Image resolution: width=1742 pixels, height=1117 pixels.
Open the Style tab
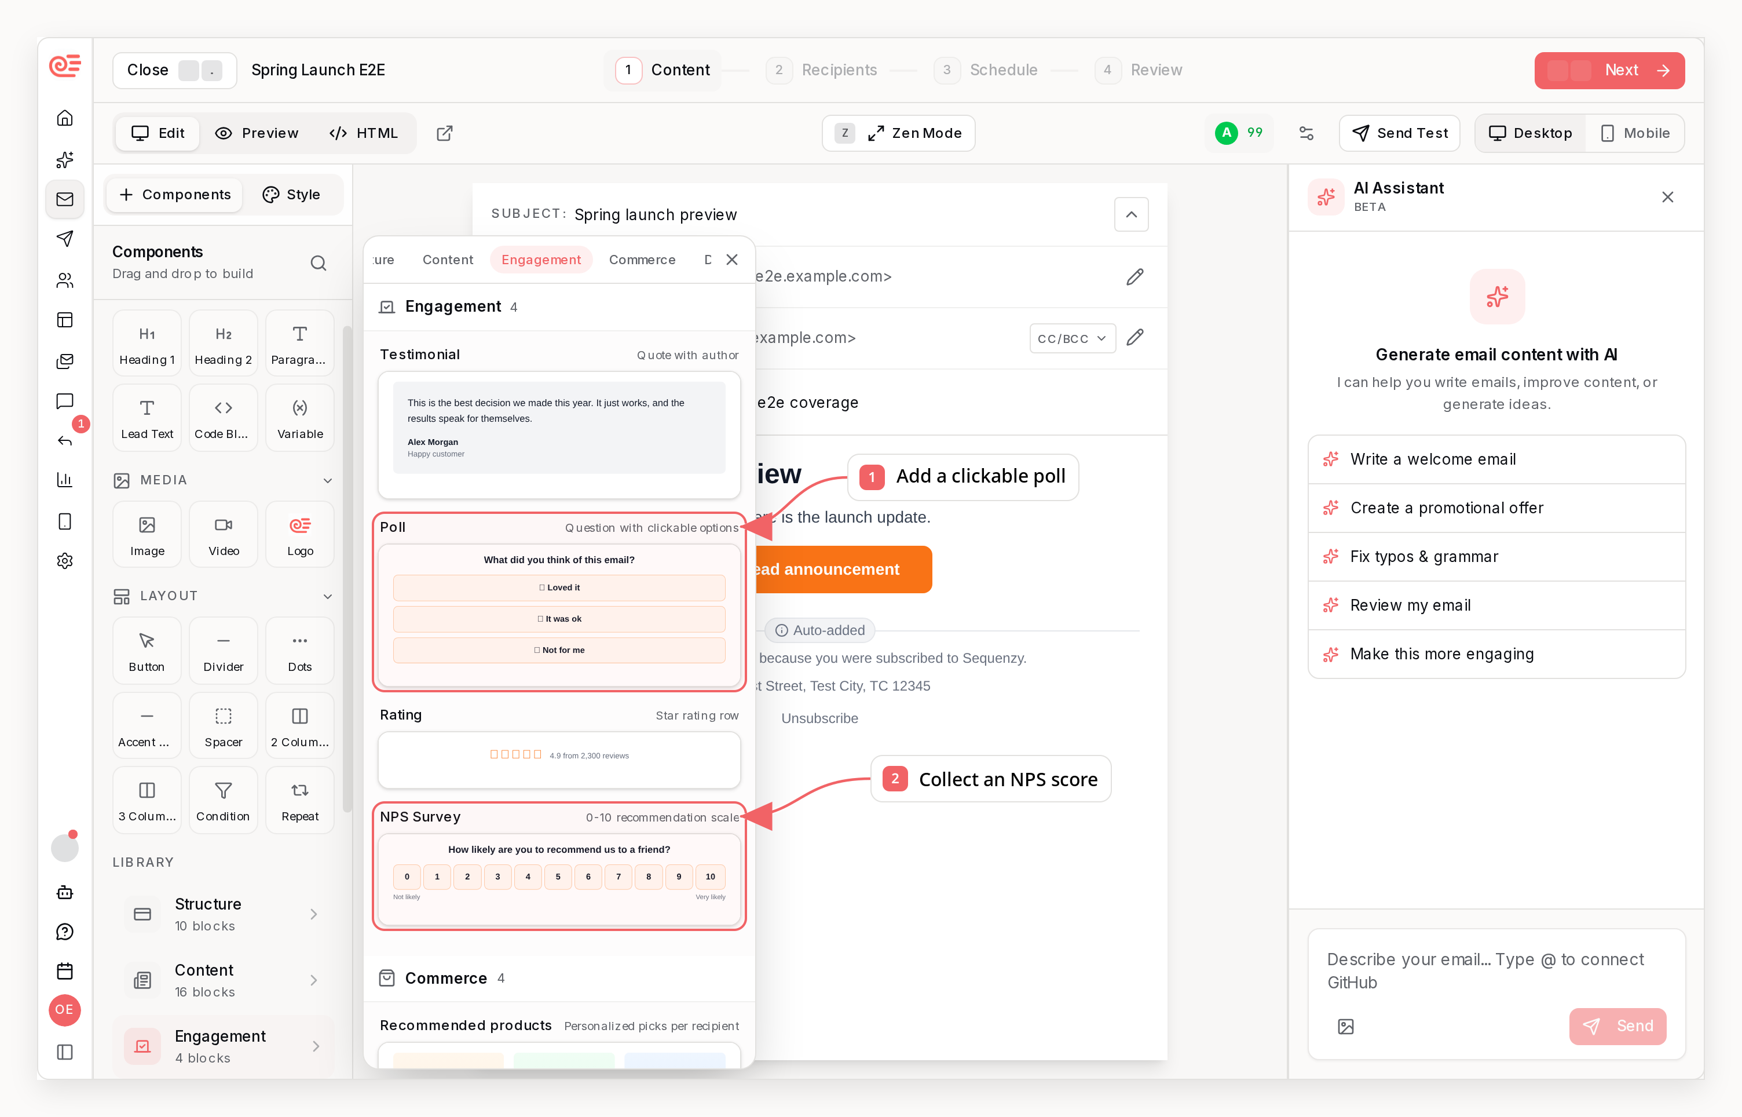point(291,195)
